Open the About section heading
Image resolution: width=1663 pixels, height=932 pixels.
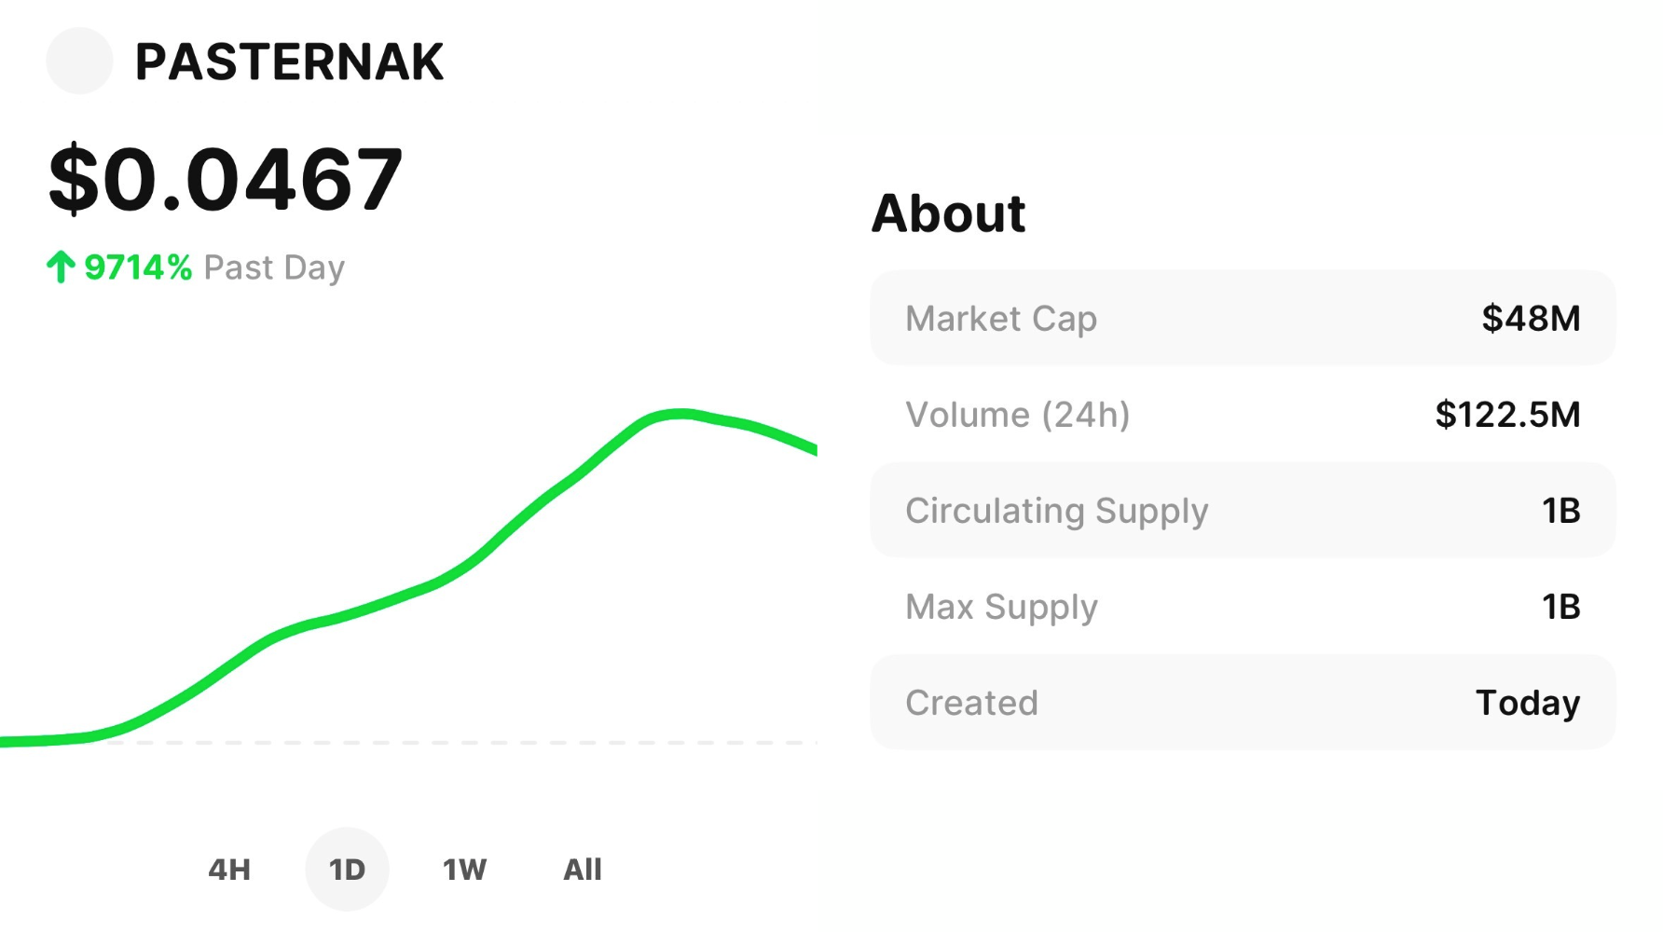point(948,213)
